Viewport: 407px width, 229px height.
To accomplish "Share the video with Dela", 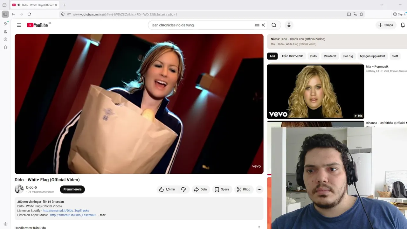I will click(201, 189).
